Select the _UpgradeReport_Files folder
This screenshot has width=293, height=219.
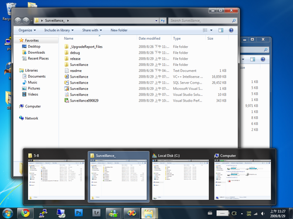click(x=86, y=47)
